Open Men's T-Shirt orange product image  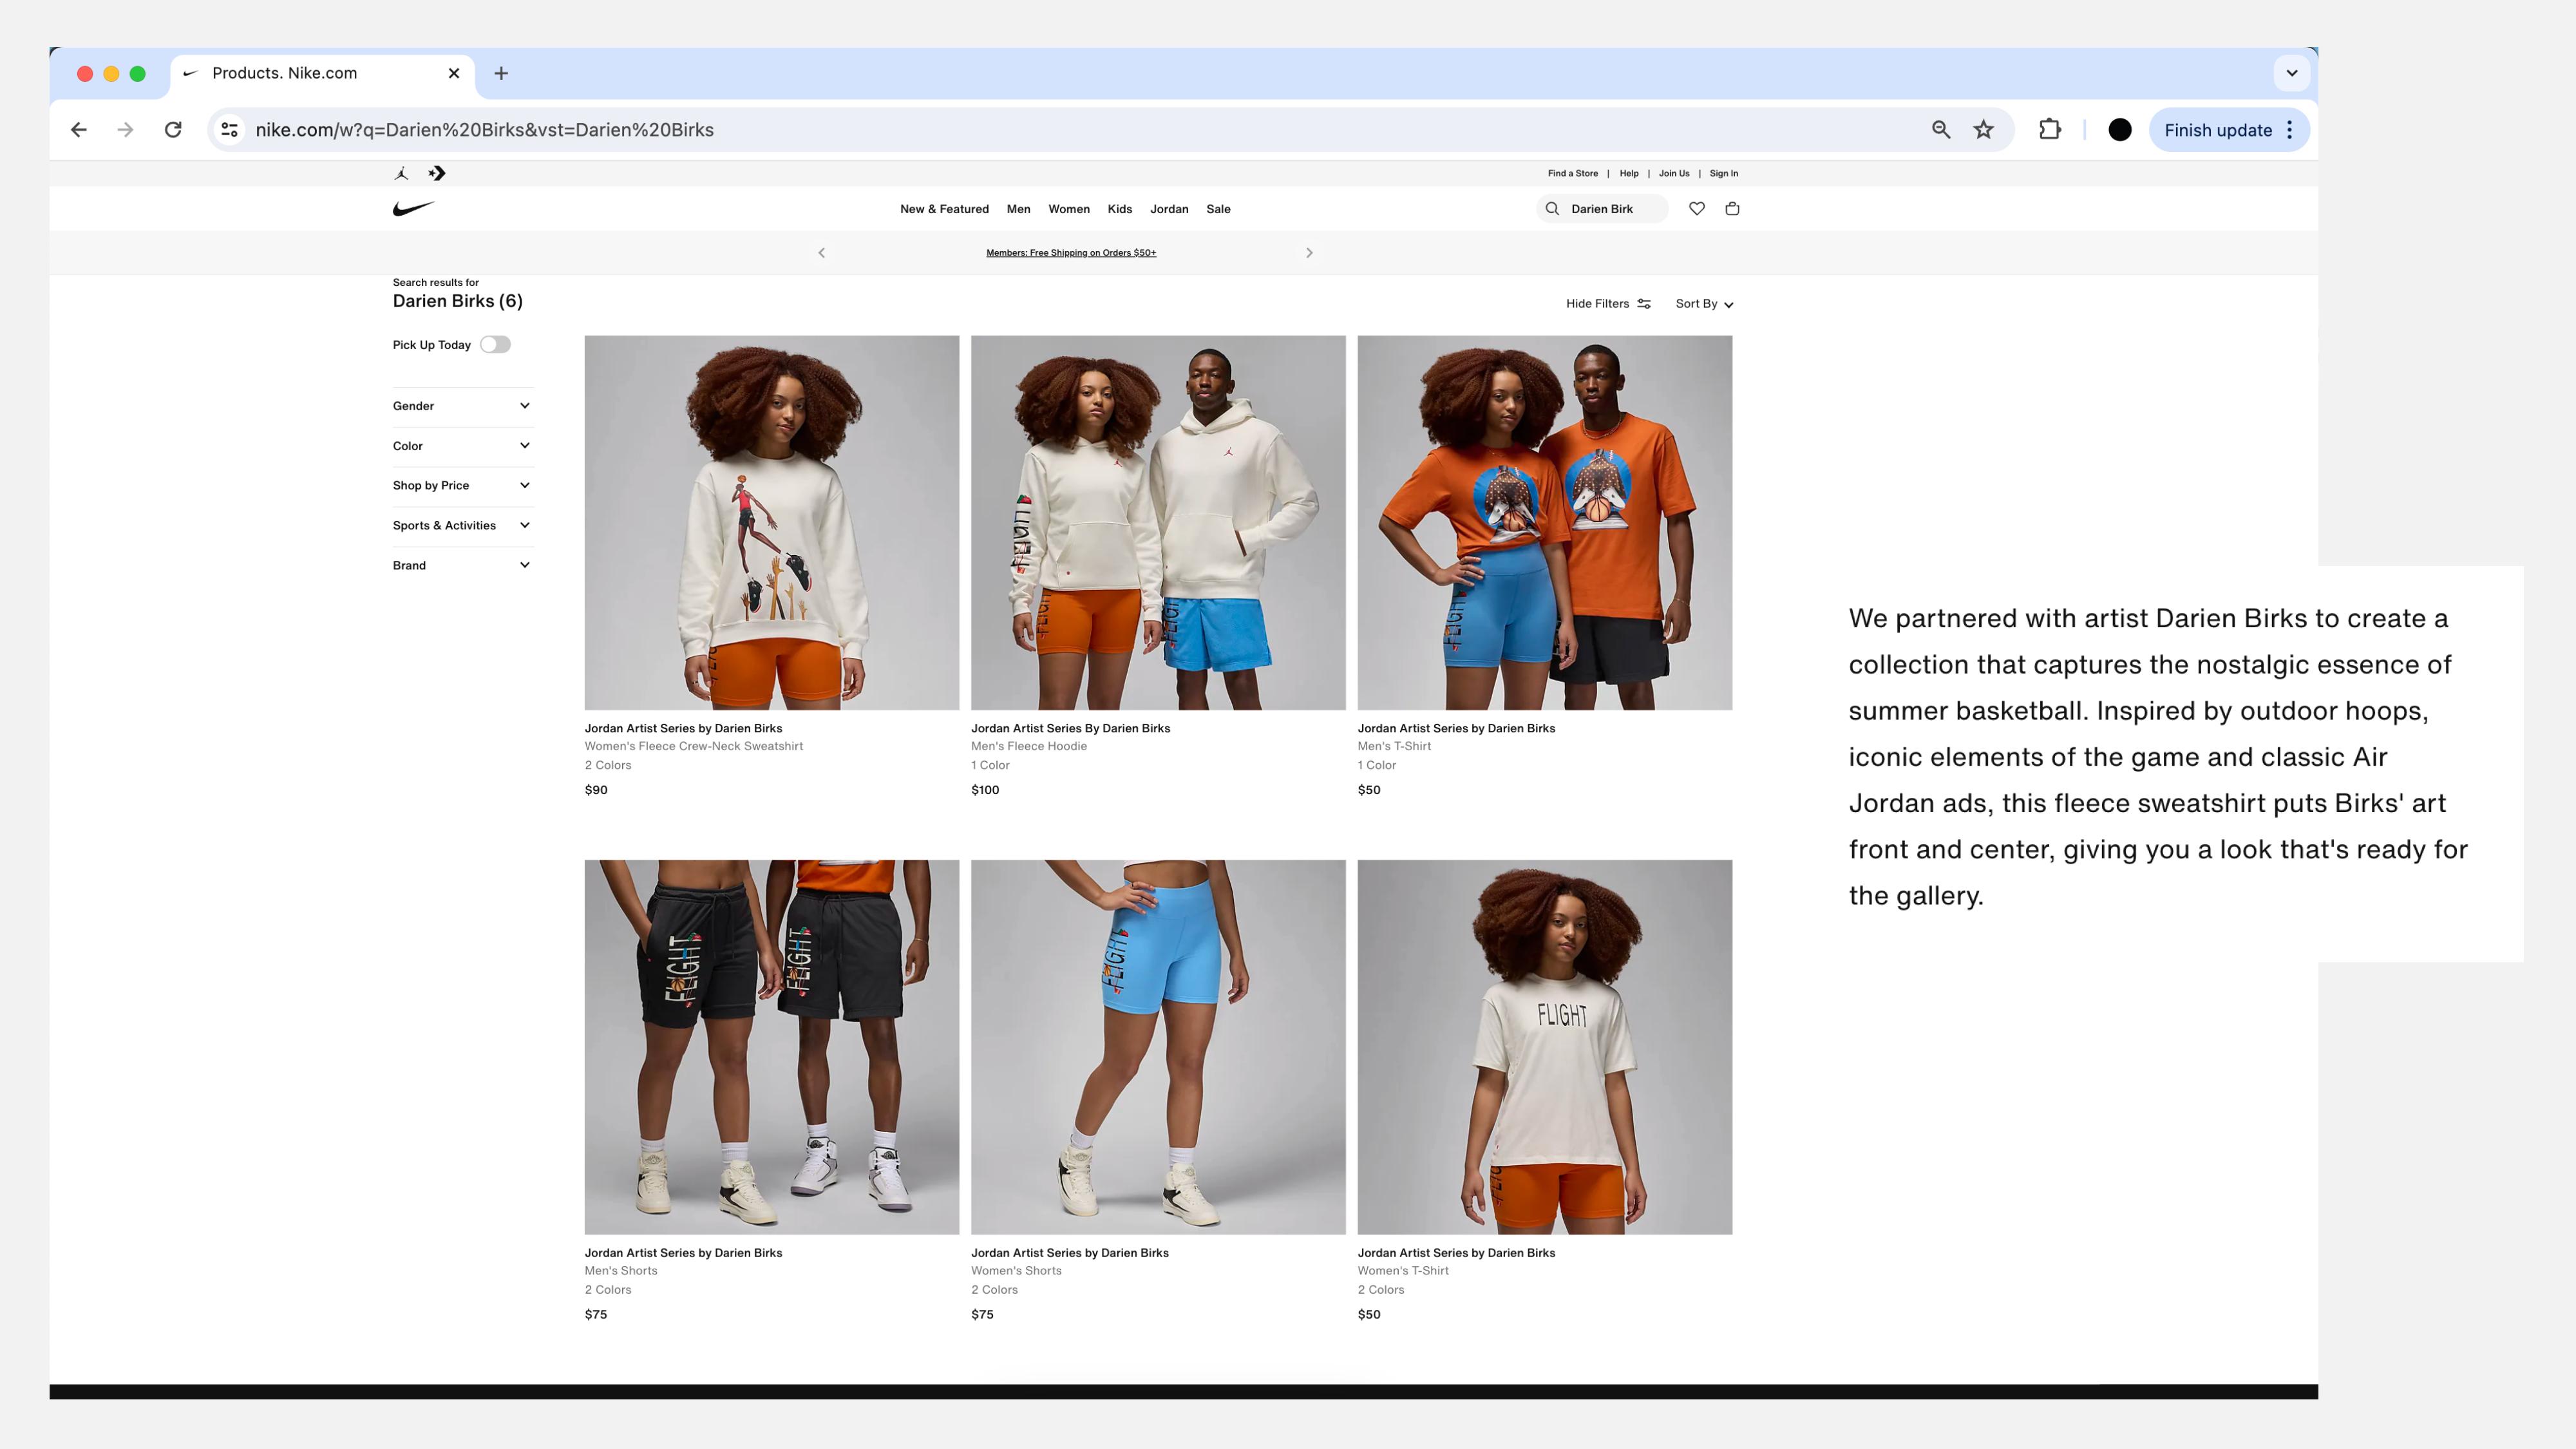tap(1544, 522)
